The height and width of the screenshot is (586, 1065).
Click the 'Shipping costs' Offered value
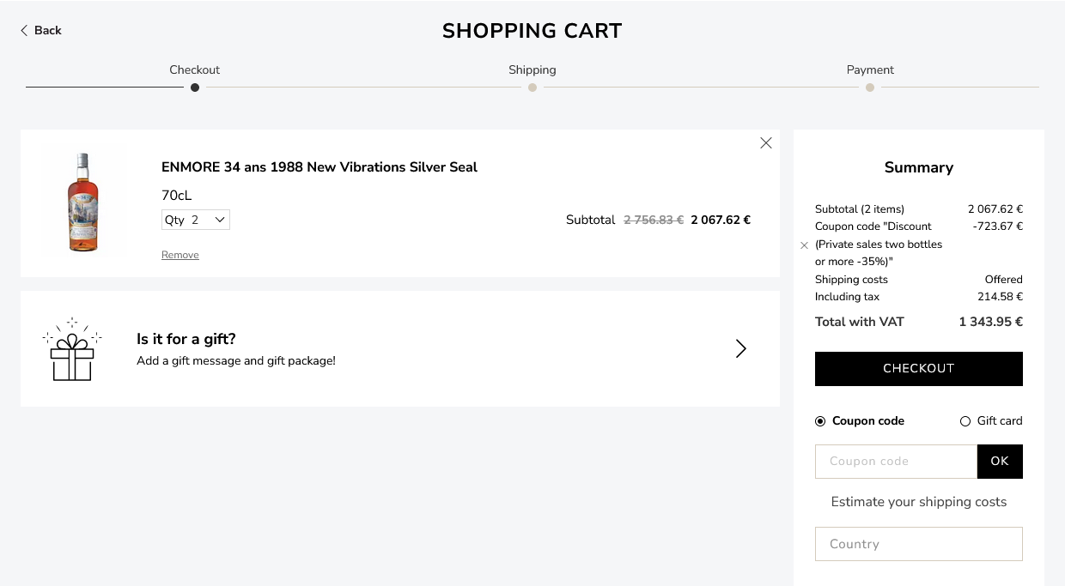[x=1004, y=280]
